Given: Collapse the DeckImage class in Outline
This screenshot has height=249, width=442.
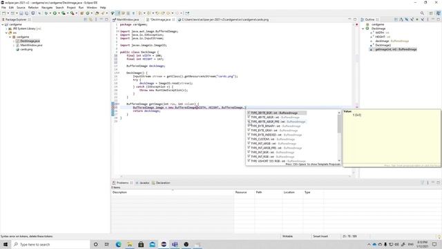Looking at the screenshot, I should tap(363, 28).
